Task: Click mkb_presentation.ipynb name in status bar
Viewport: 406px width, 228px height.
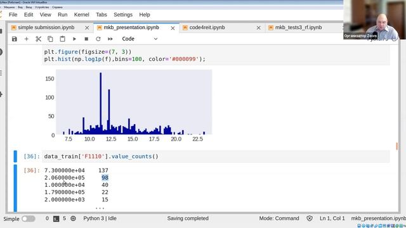Action: pos(378,218)
